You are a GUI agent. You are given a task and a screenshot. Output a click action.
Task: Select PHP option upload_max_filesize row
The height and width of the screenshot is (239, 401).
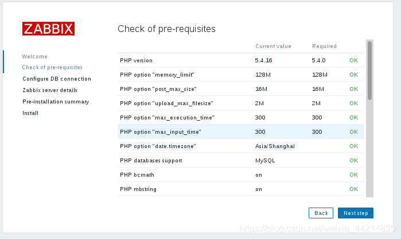click(x=240, y=103)
